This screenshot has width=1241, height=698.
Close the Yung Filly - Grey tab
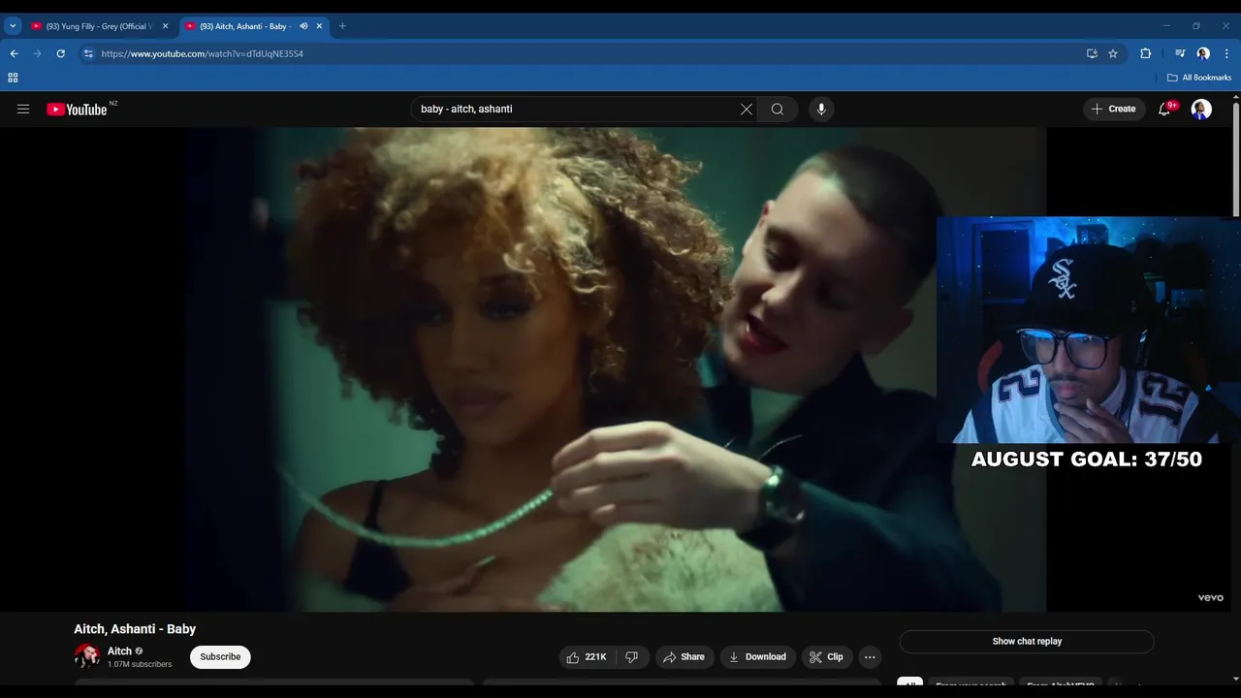click(165, 26)
